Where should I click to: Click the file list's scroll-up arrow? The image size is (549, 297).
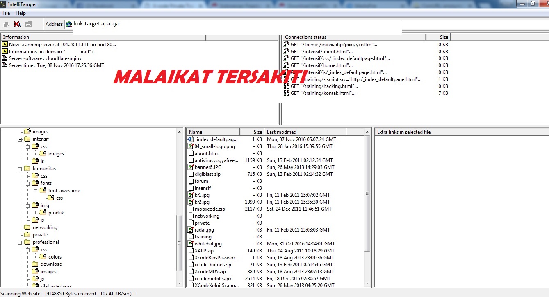click(x=367, y=132)
